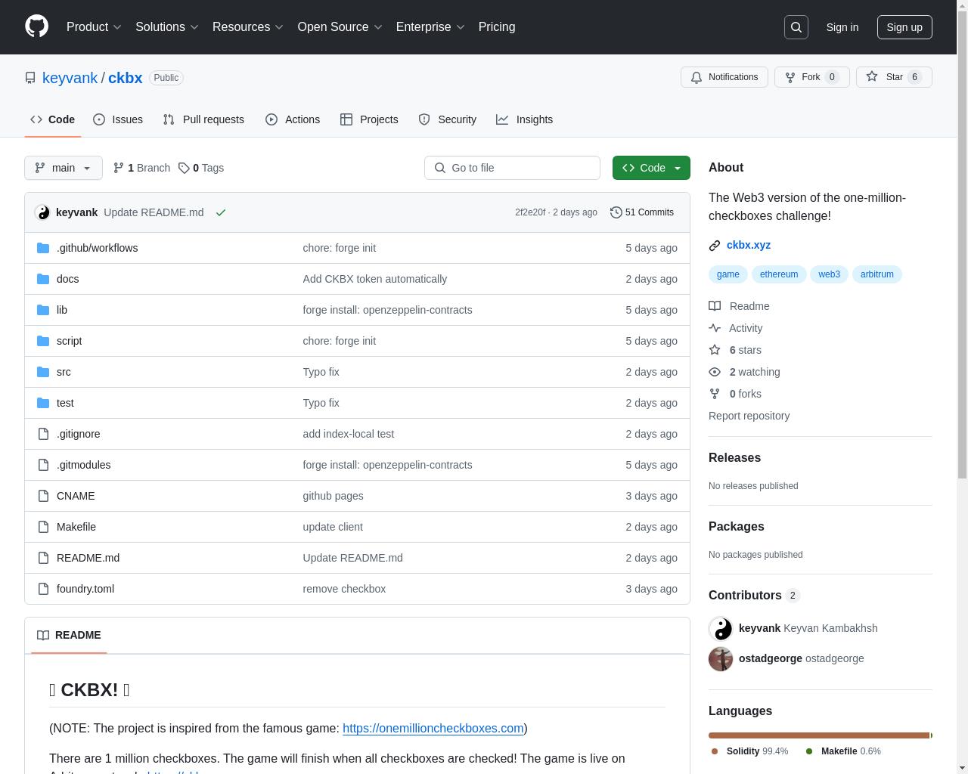The image size is (968, 774).
Task: Open onemillioncheckboxes.com link in README
Action: [x=433, y=728]
